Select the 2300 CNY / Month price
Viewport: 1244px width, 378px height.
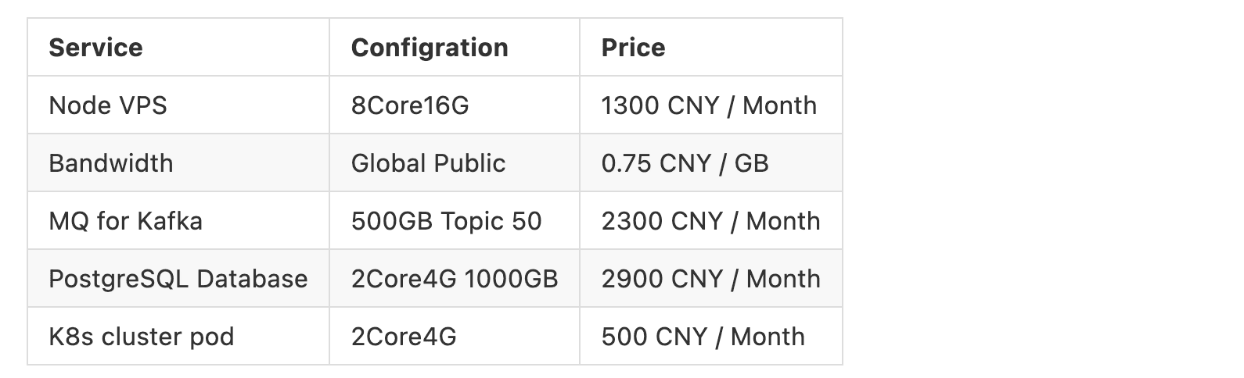click(710, 221)
